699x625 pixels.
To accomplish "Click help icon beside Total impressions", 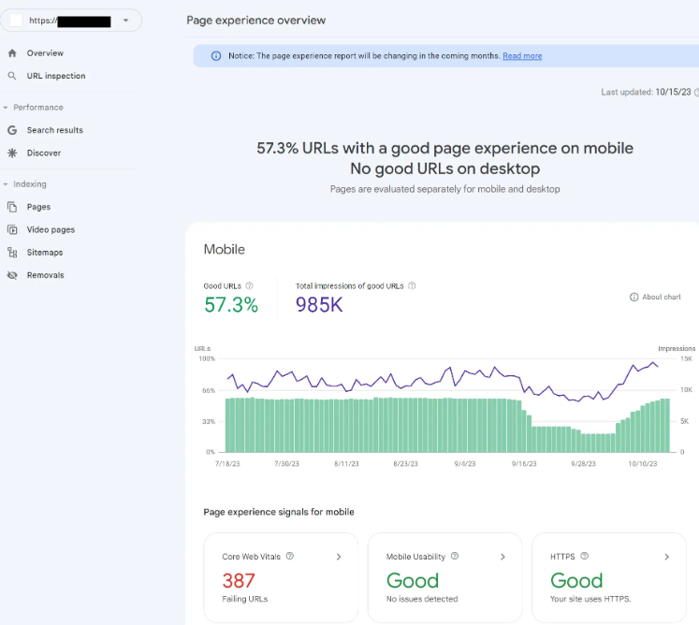I will [412, 285].
